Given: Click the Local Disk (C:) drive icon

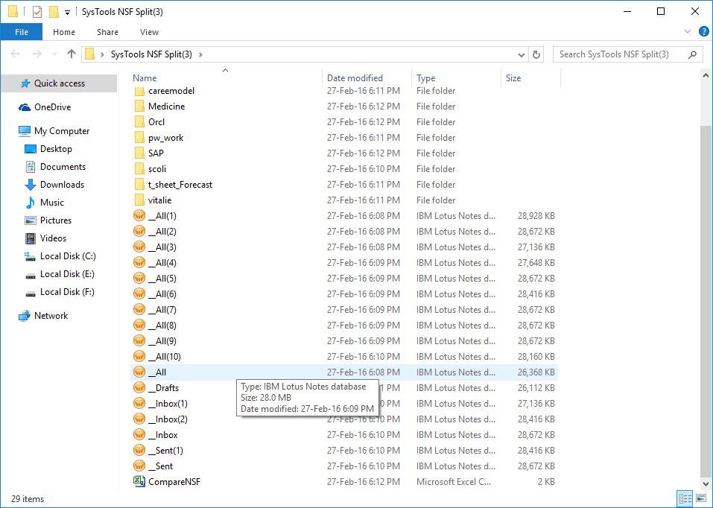Looking at the screenshot, I should point(31,256).
